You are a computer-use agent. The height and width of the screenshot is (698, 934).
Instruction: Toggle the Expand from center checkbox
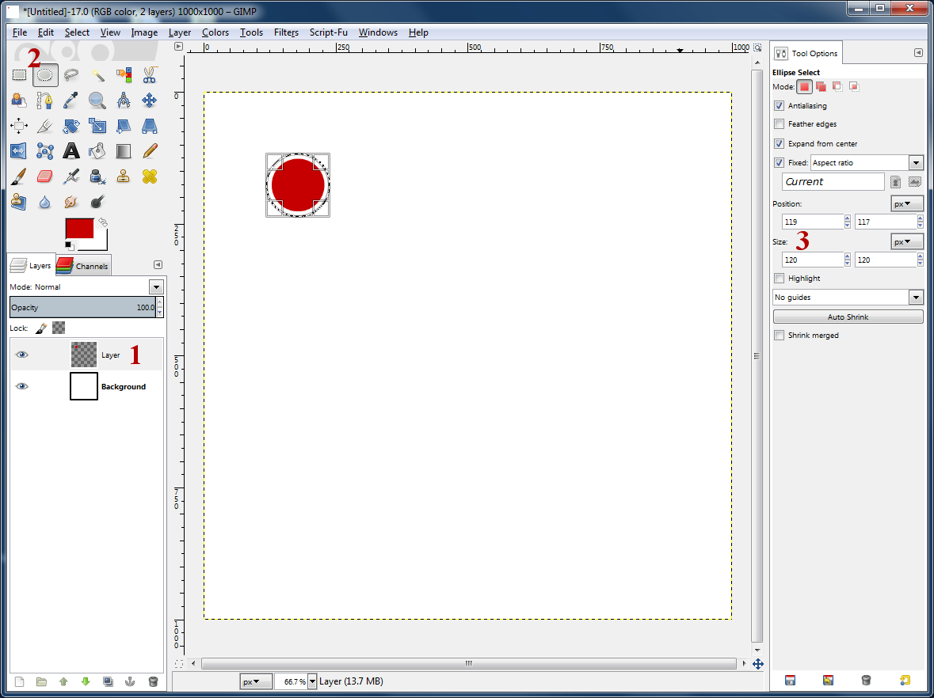pos(780,143)
